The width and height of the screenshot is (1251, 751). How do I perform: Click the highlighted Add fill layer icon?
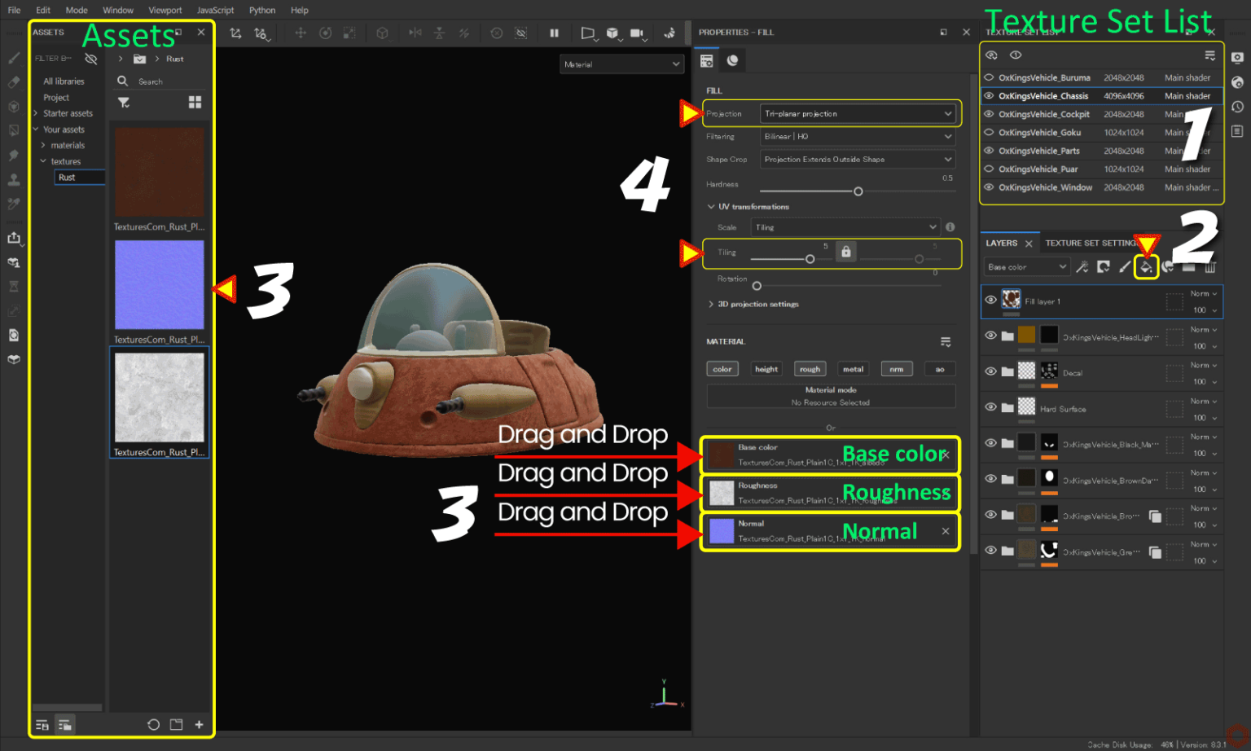point(1146,266)
